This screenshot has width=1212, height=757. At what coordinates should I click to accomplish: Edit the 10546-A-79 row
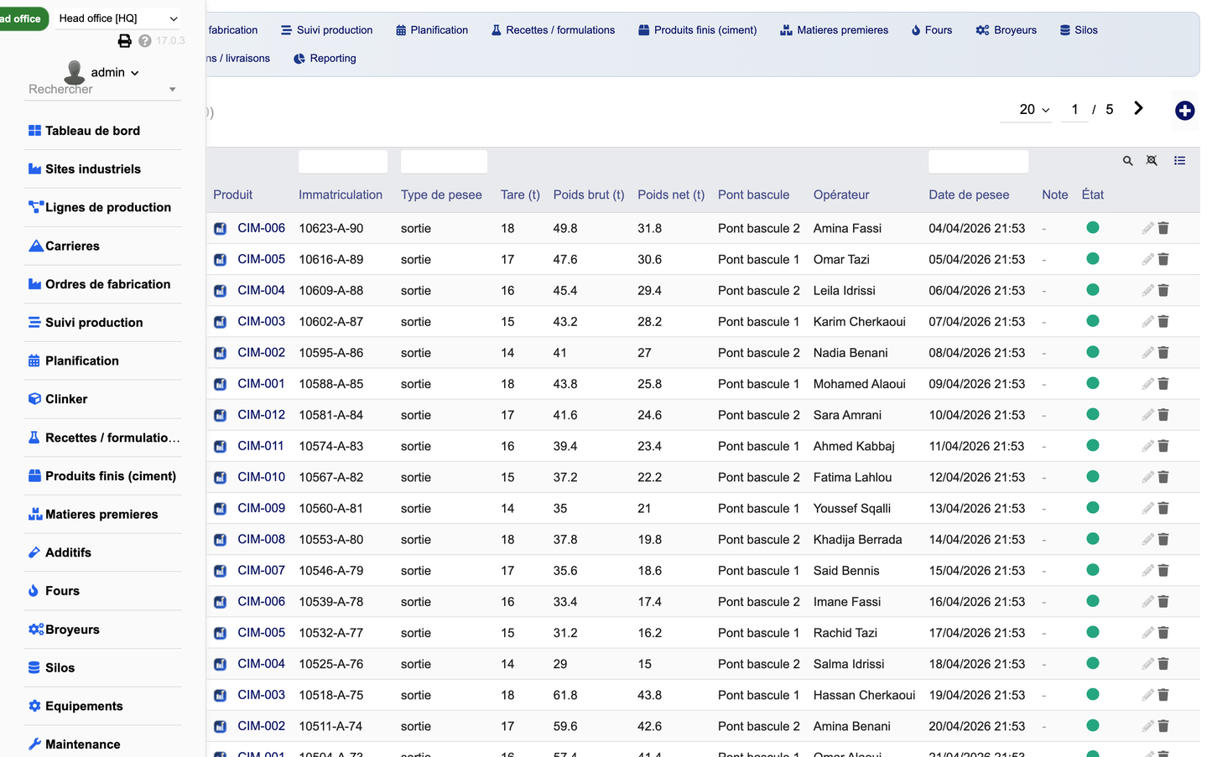(x=1147, y=570)
